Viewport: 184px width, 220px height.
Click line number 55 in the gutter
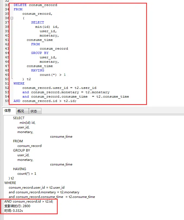pyautogui.click(x=7, y=101)
